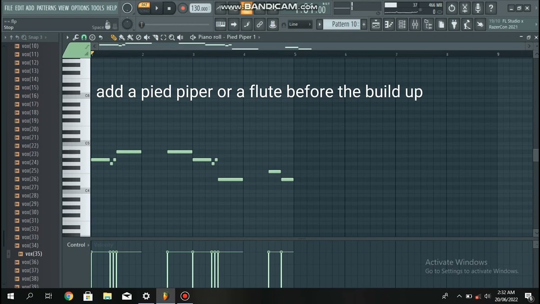Screen dimensions: 540x304
Task: Click the question mark help icon
Action: (x=491, y=8)
